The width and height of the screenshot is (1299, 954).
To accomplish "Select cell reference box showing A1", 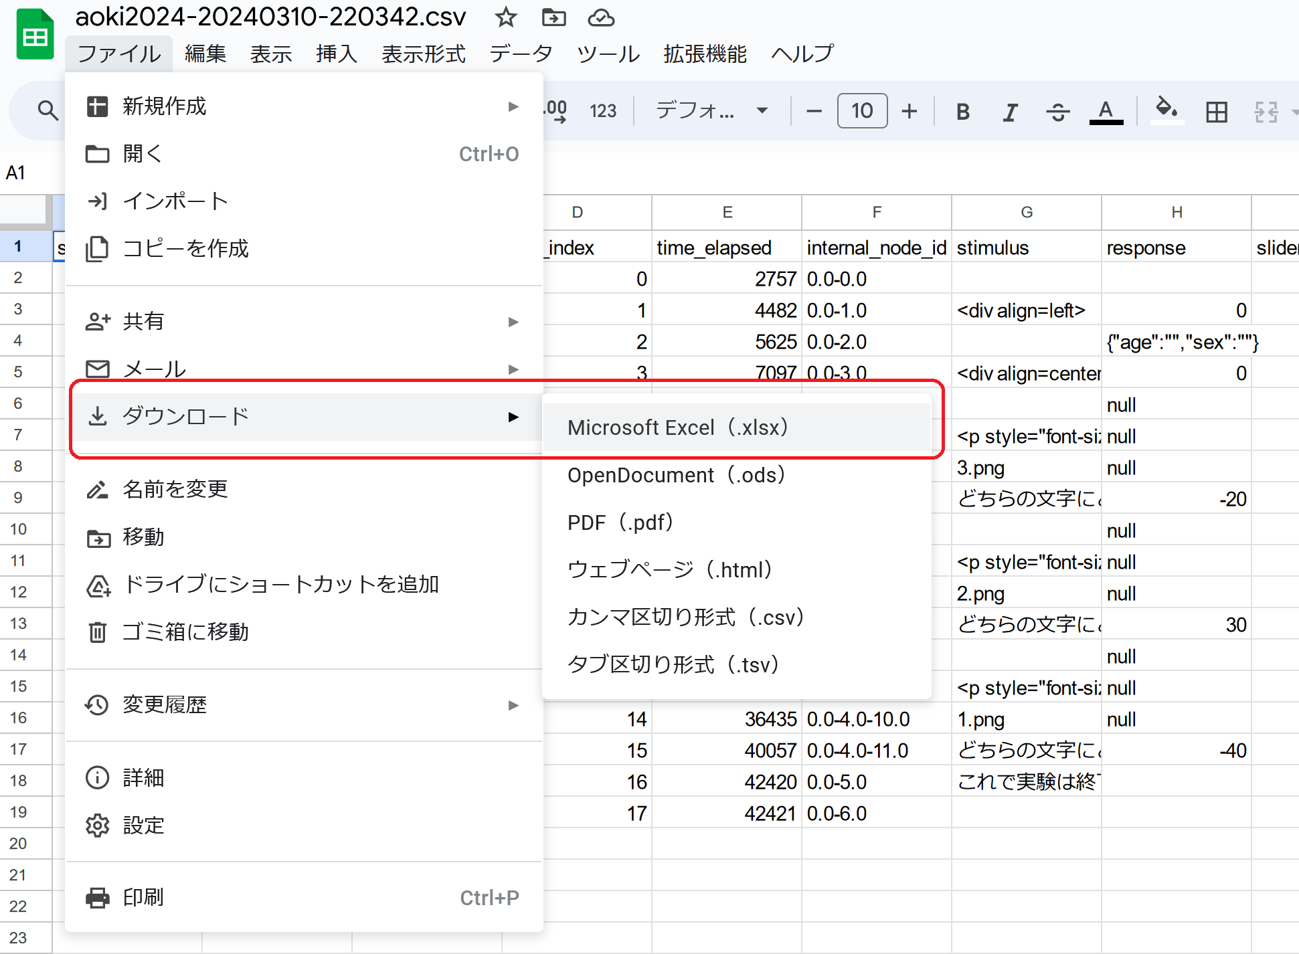I will (17, 173).
